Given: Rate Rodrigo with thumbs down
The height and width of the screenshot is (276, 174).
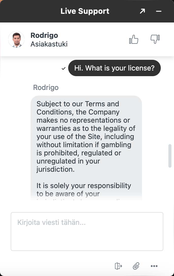Looking at the screenshot, I should click(x=155, y=39).
